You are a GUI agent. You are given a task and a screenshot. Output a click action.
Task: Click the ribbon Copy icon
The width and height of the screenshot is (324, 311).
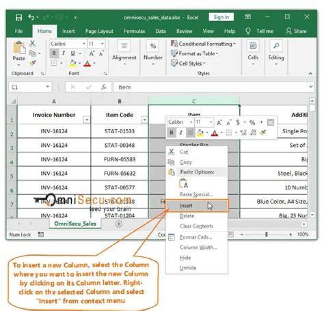tap(32, 53)
